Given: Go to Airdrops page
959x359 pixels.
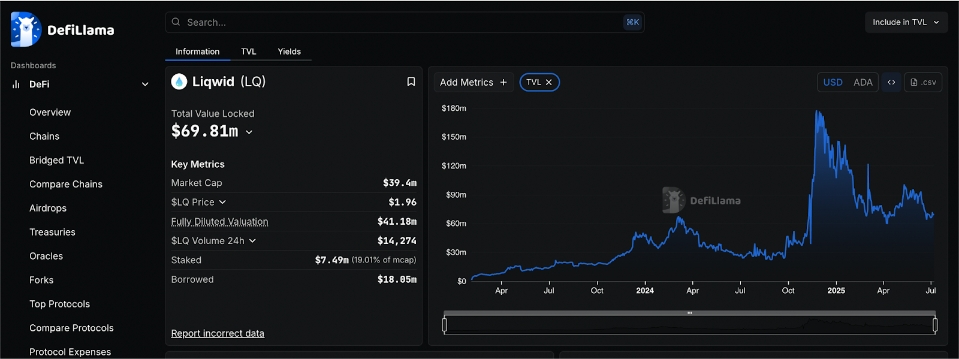Looking at the screenshot, I should pos(48,208).
